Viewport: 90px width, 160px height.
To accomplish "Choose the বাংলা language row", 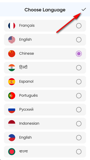I will [45, 152].
